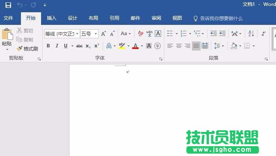This screenshot has width=276, height=156.
Task: Click the Align Right icon
Action: [x=188, y=46]
